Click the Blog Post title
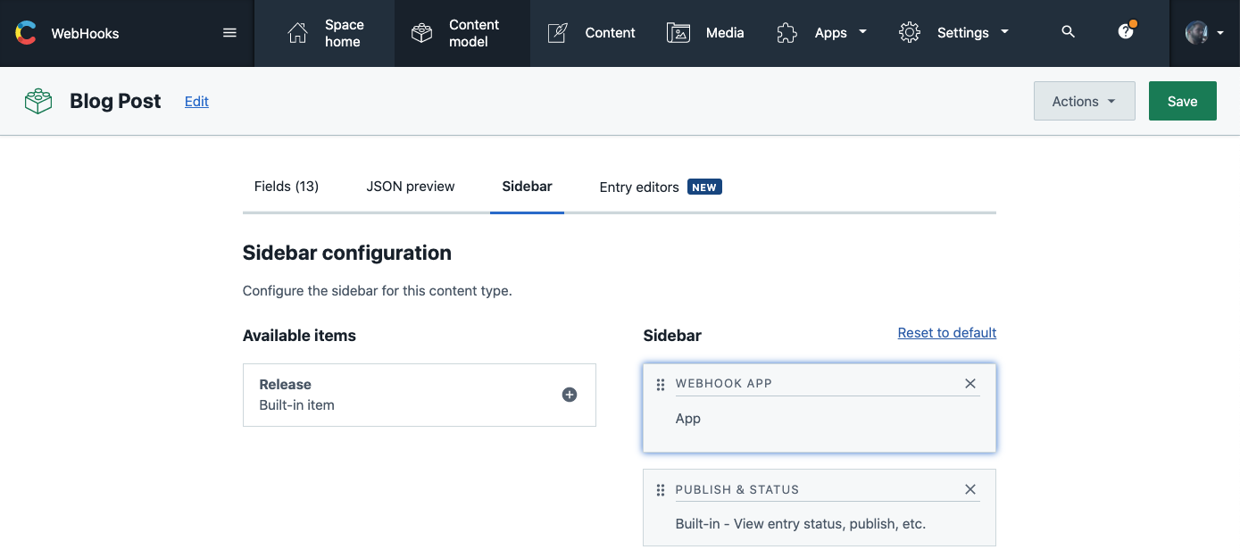The image size is (1240, 558). click(115, 101)
